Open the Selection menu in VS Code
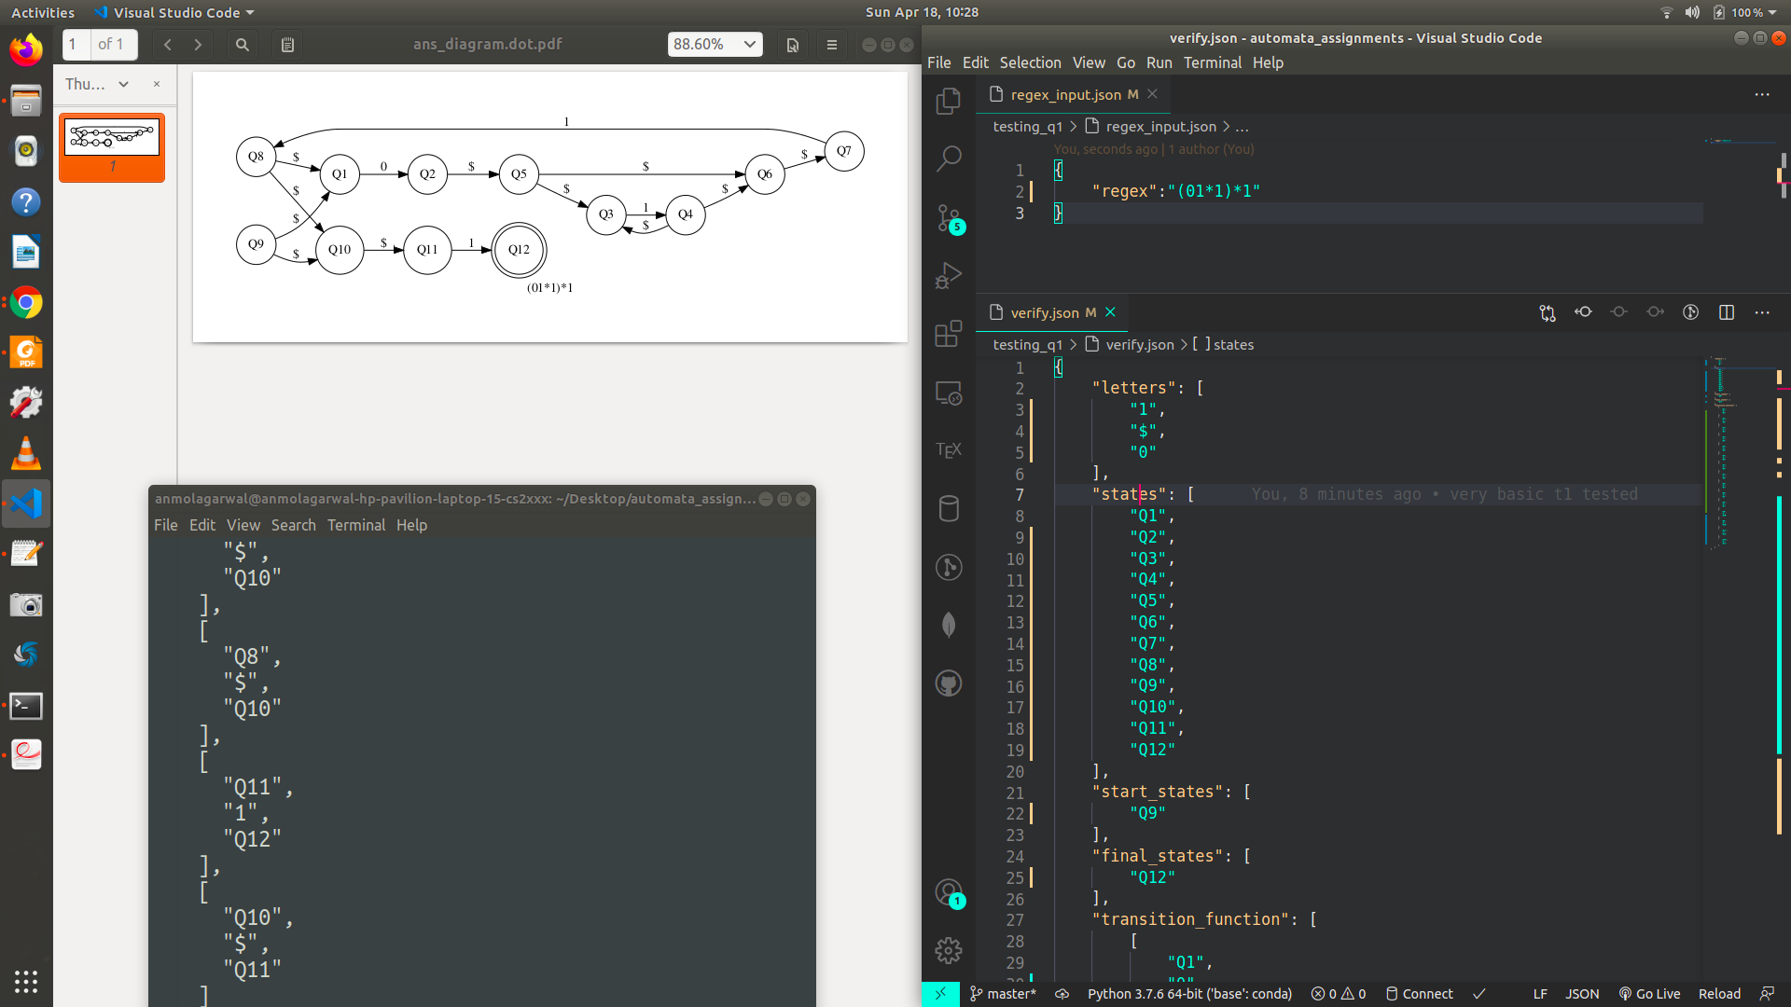 click(1030, 62)
